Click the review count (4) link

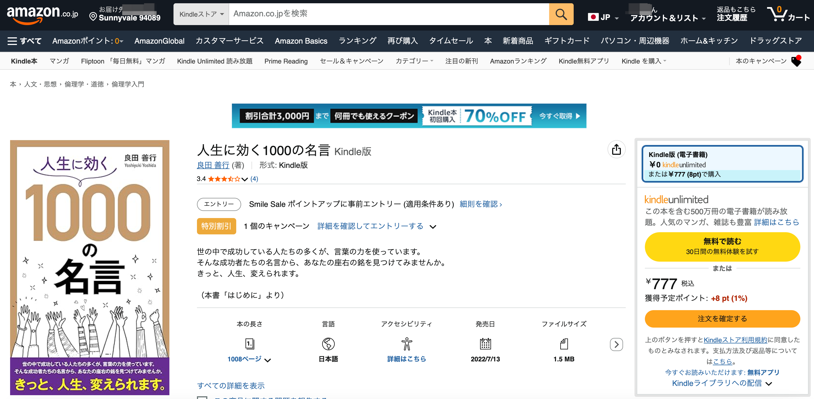coord(254,179)
